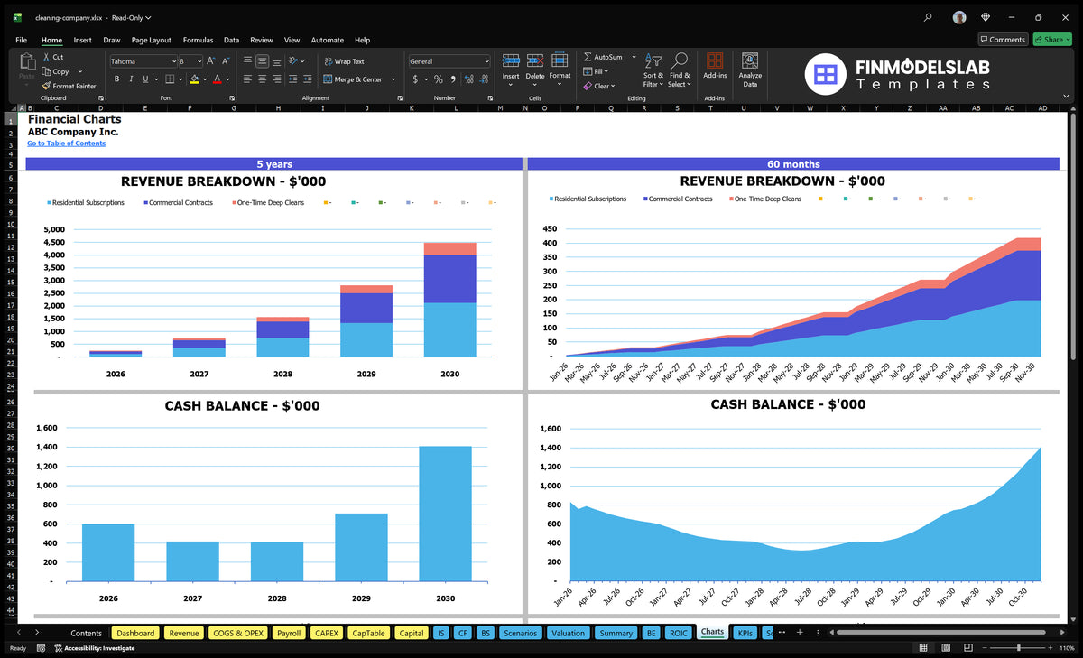
Task: Decrease font size with the smaller A icon
Action: (227, 61)
